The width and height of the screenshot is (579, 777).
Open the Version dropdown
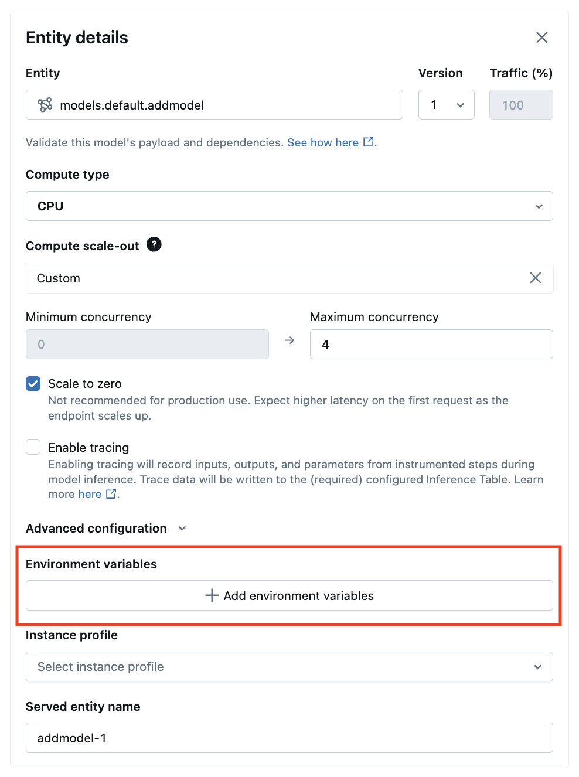coord(446,105)
